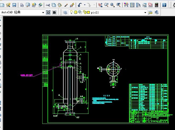The height and width of the screenshot is (130, 175).
Task: Expand the picl1 layer list dropdown arrow
Action: click(145, 12)
